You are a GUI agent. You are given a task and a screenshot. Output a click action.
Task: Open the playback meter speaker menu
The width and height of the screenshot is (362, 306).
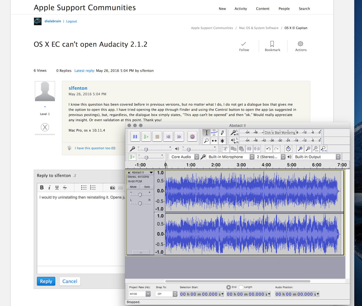(233, 141)
